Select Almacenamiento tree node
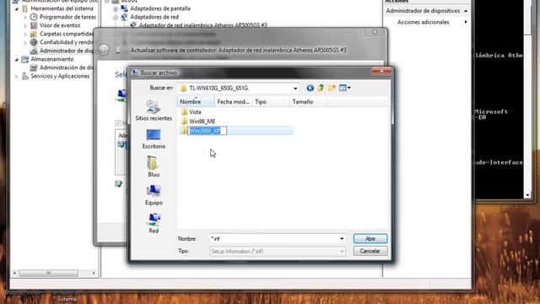 coord(52,59)
